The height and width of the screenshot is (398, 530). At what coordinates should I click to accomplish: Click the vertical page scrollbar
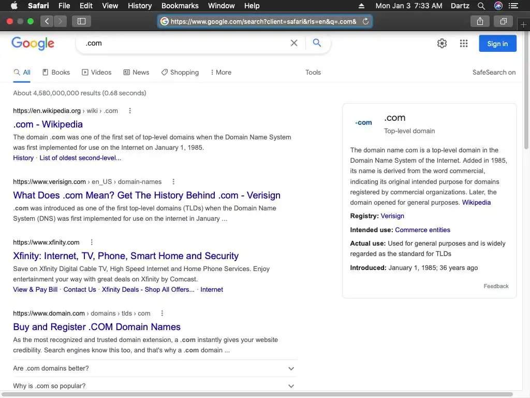point(526,90)
